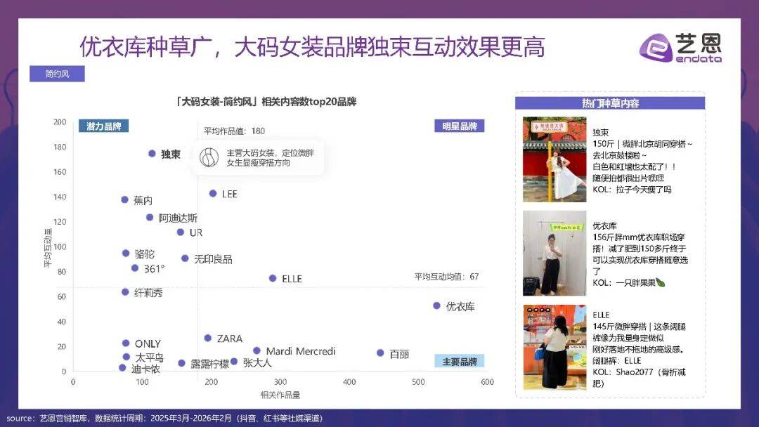Click the Mardi Mercredi data point

pos(257,351)
